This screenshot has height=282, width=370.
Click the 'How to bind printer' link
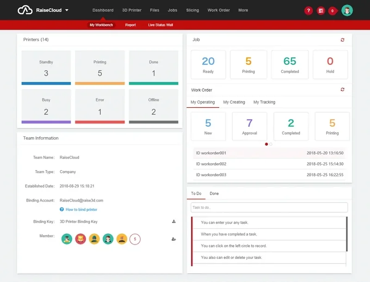81,209
